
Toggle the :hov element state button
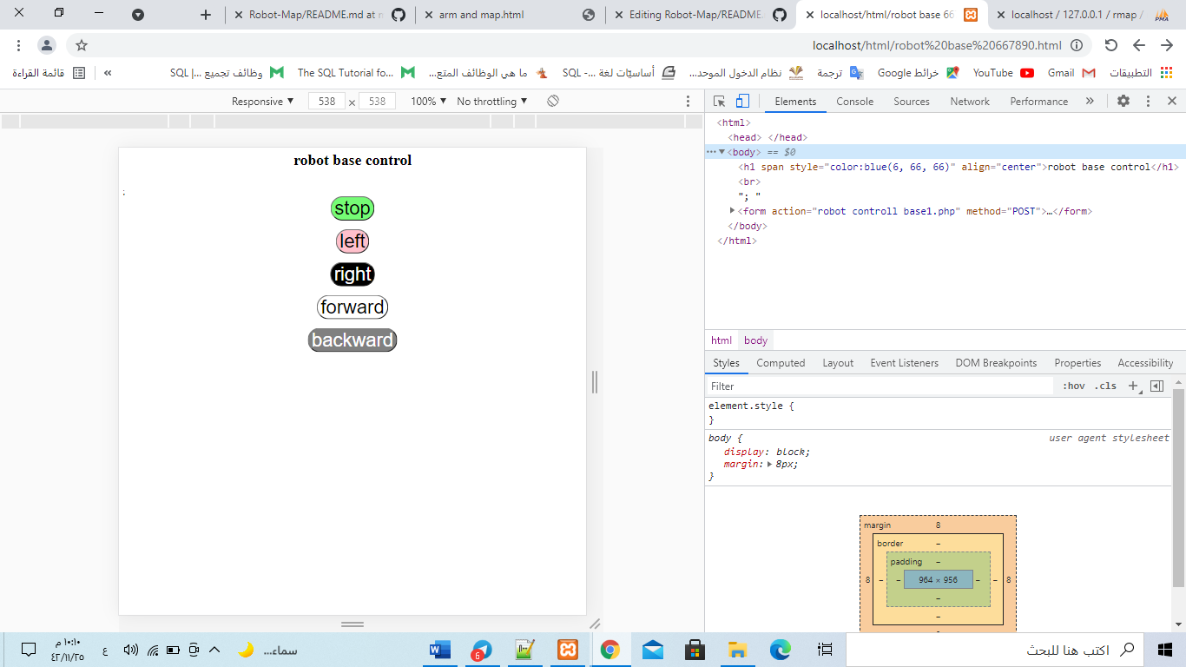1074,386
